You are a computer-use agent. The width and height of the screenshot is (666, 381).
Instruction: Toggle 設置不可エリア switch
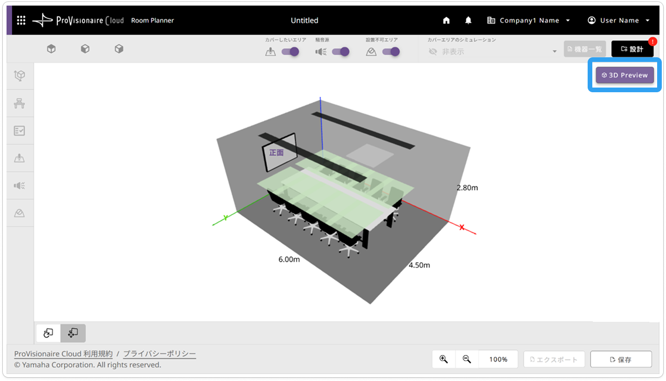pos(391,52)
